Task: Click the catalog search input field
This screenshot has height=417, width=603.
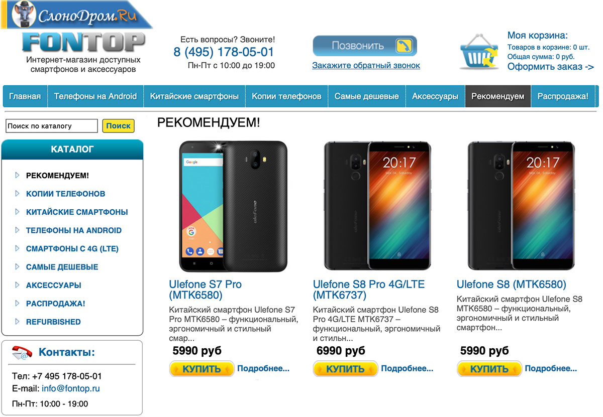Action: click(x=52, y=126)
